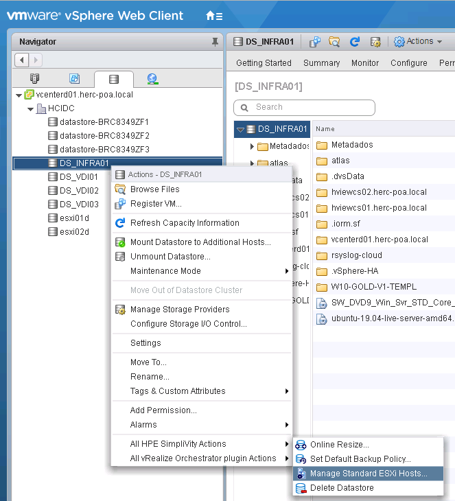Open the Getting Started tab
The width and height of the screenshot is (455, 501).
point(264,63)
